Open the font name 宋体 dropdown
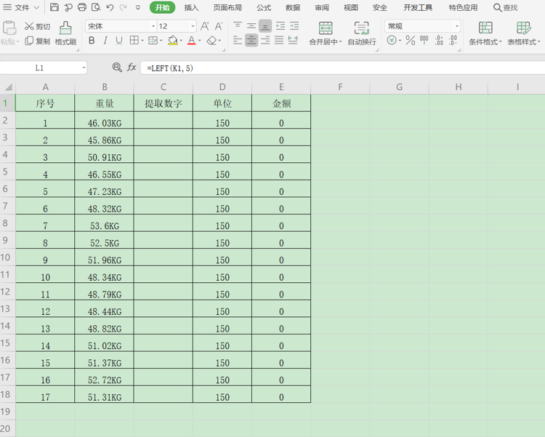The width and height of the screenshot is (545, 437). tap(153, 26)
